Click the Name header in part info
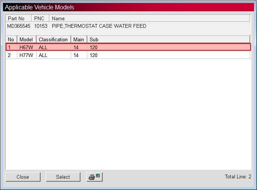The width and height of the screenshot is (257, 190). pos(149,18)
